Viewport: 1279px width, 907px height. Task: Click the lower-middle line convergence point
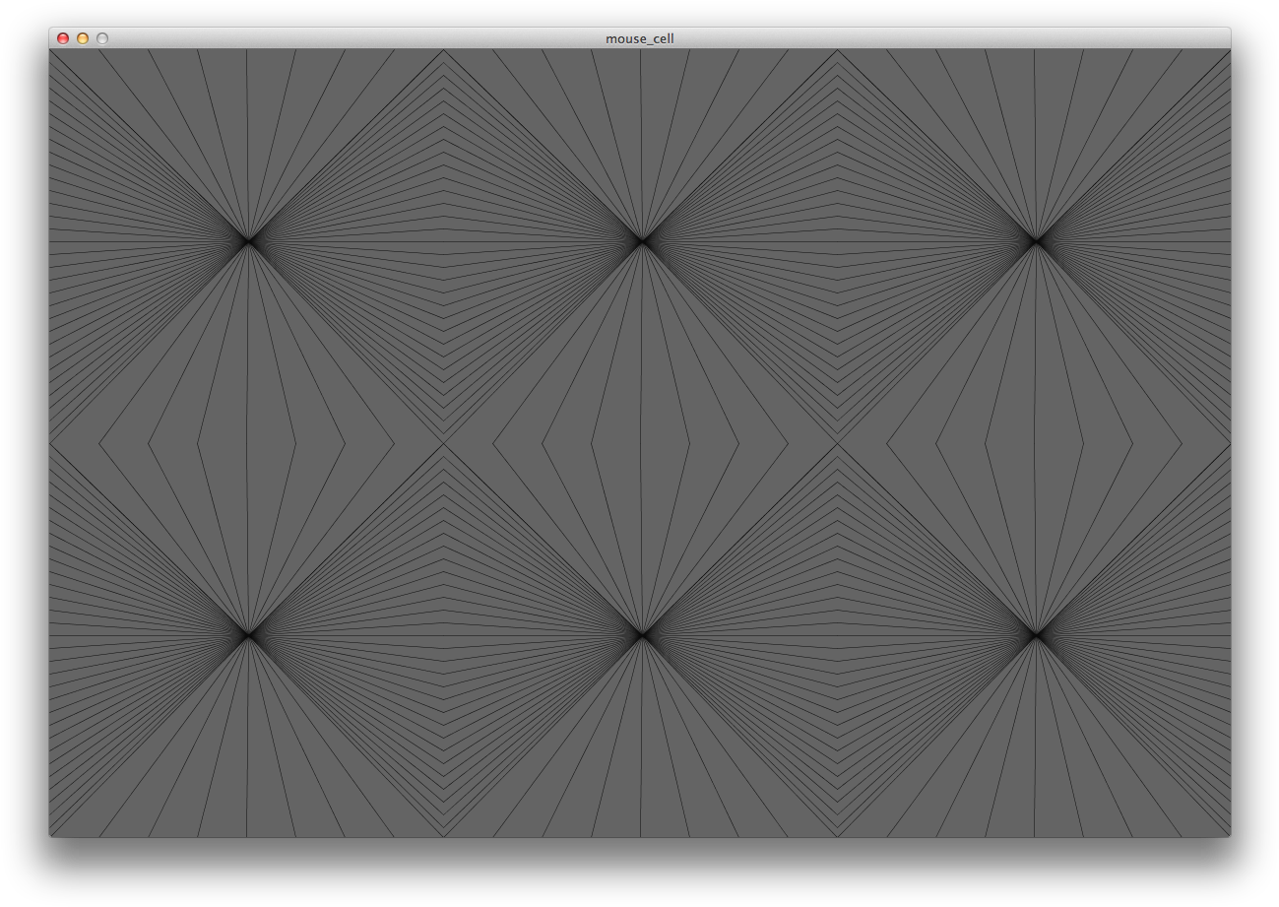click(x=642, y=635)
